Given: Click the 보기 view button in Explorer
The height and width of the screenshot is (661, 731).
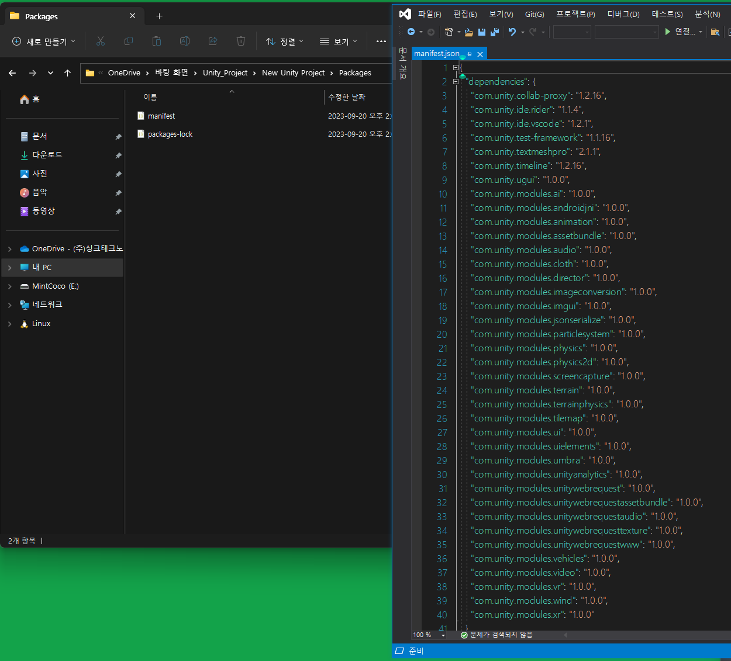Looking at the screenshot, I should pyautogui.click(x=339, y=41).
